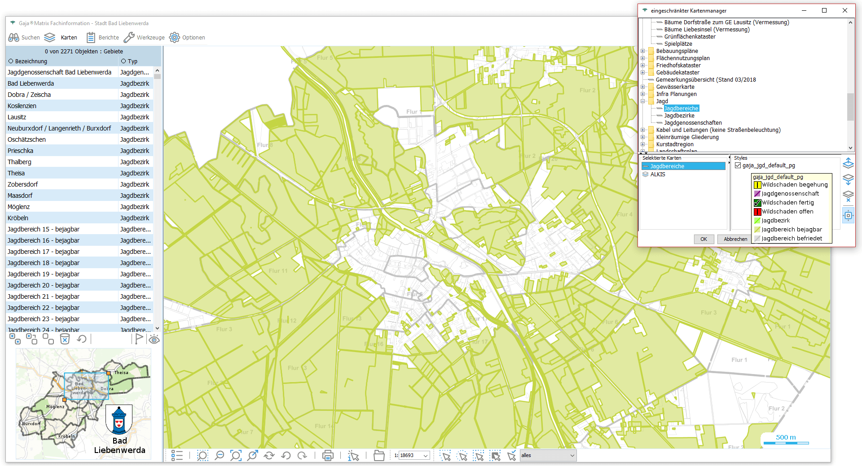
Task: Click the folder open icon in map toolbar
Action: click(379, 456)
